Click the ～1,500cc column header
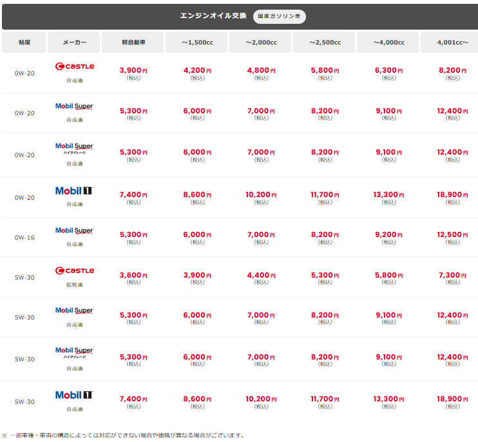Screen dimensions: 478x442 (196, 43)
